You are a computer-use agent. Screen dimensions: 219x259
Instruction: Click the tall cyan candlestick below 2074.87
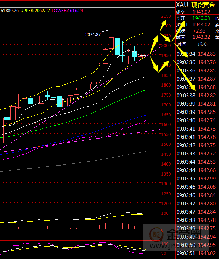click(x=117, y=47)
